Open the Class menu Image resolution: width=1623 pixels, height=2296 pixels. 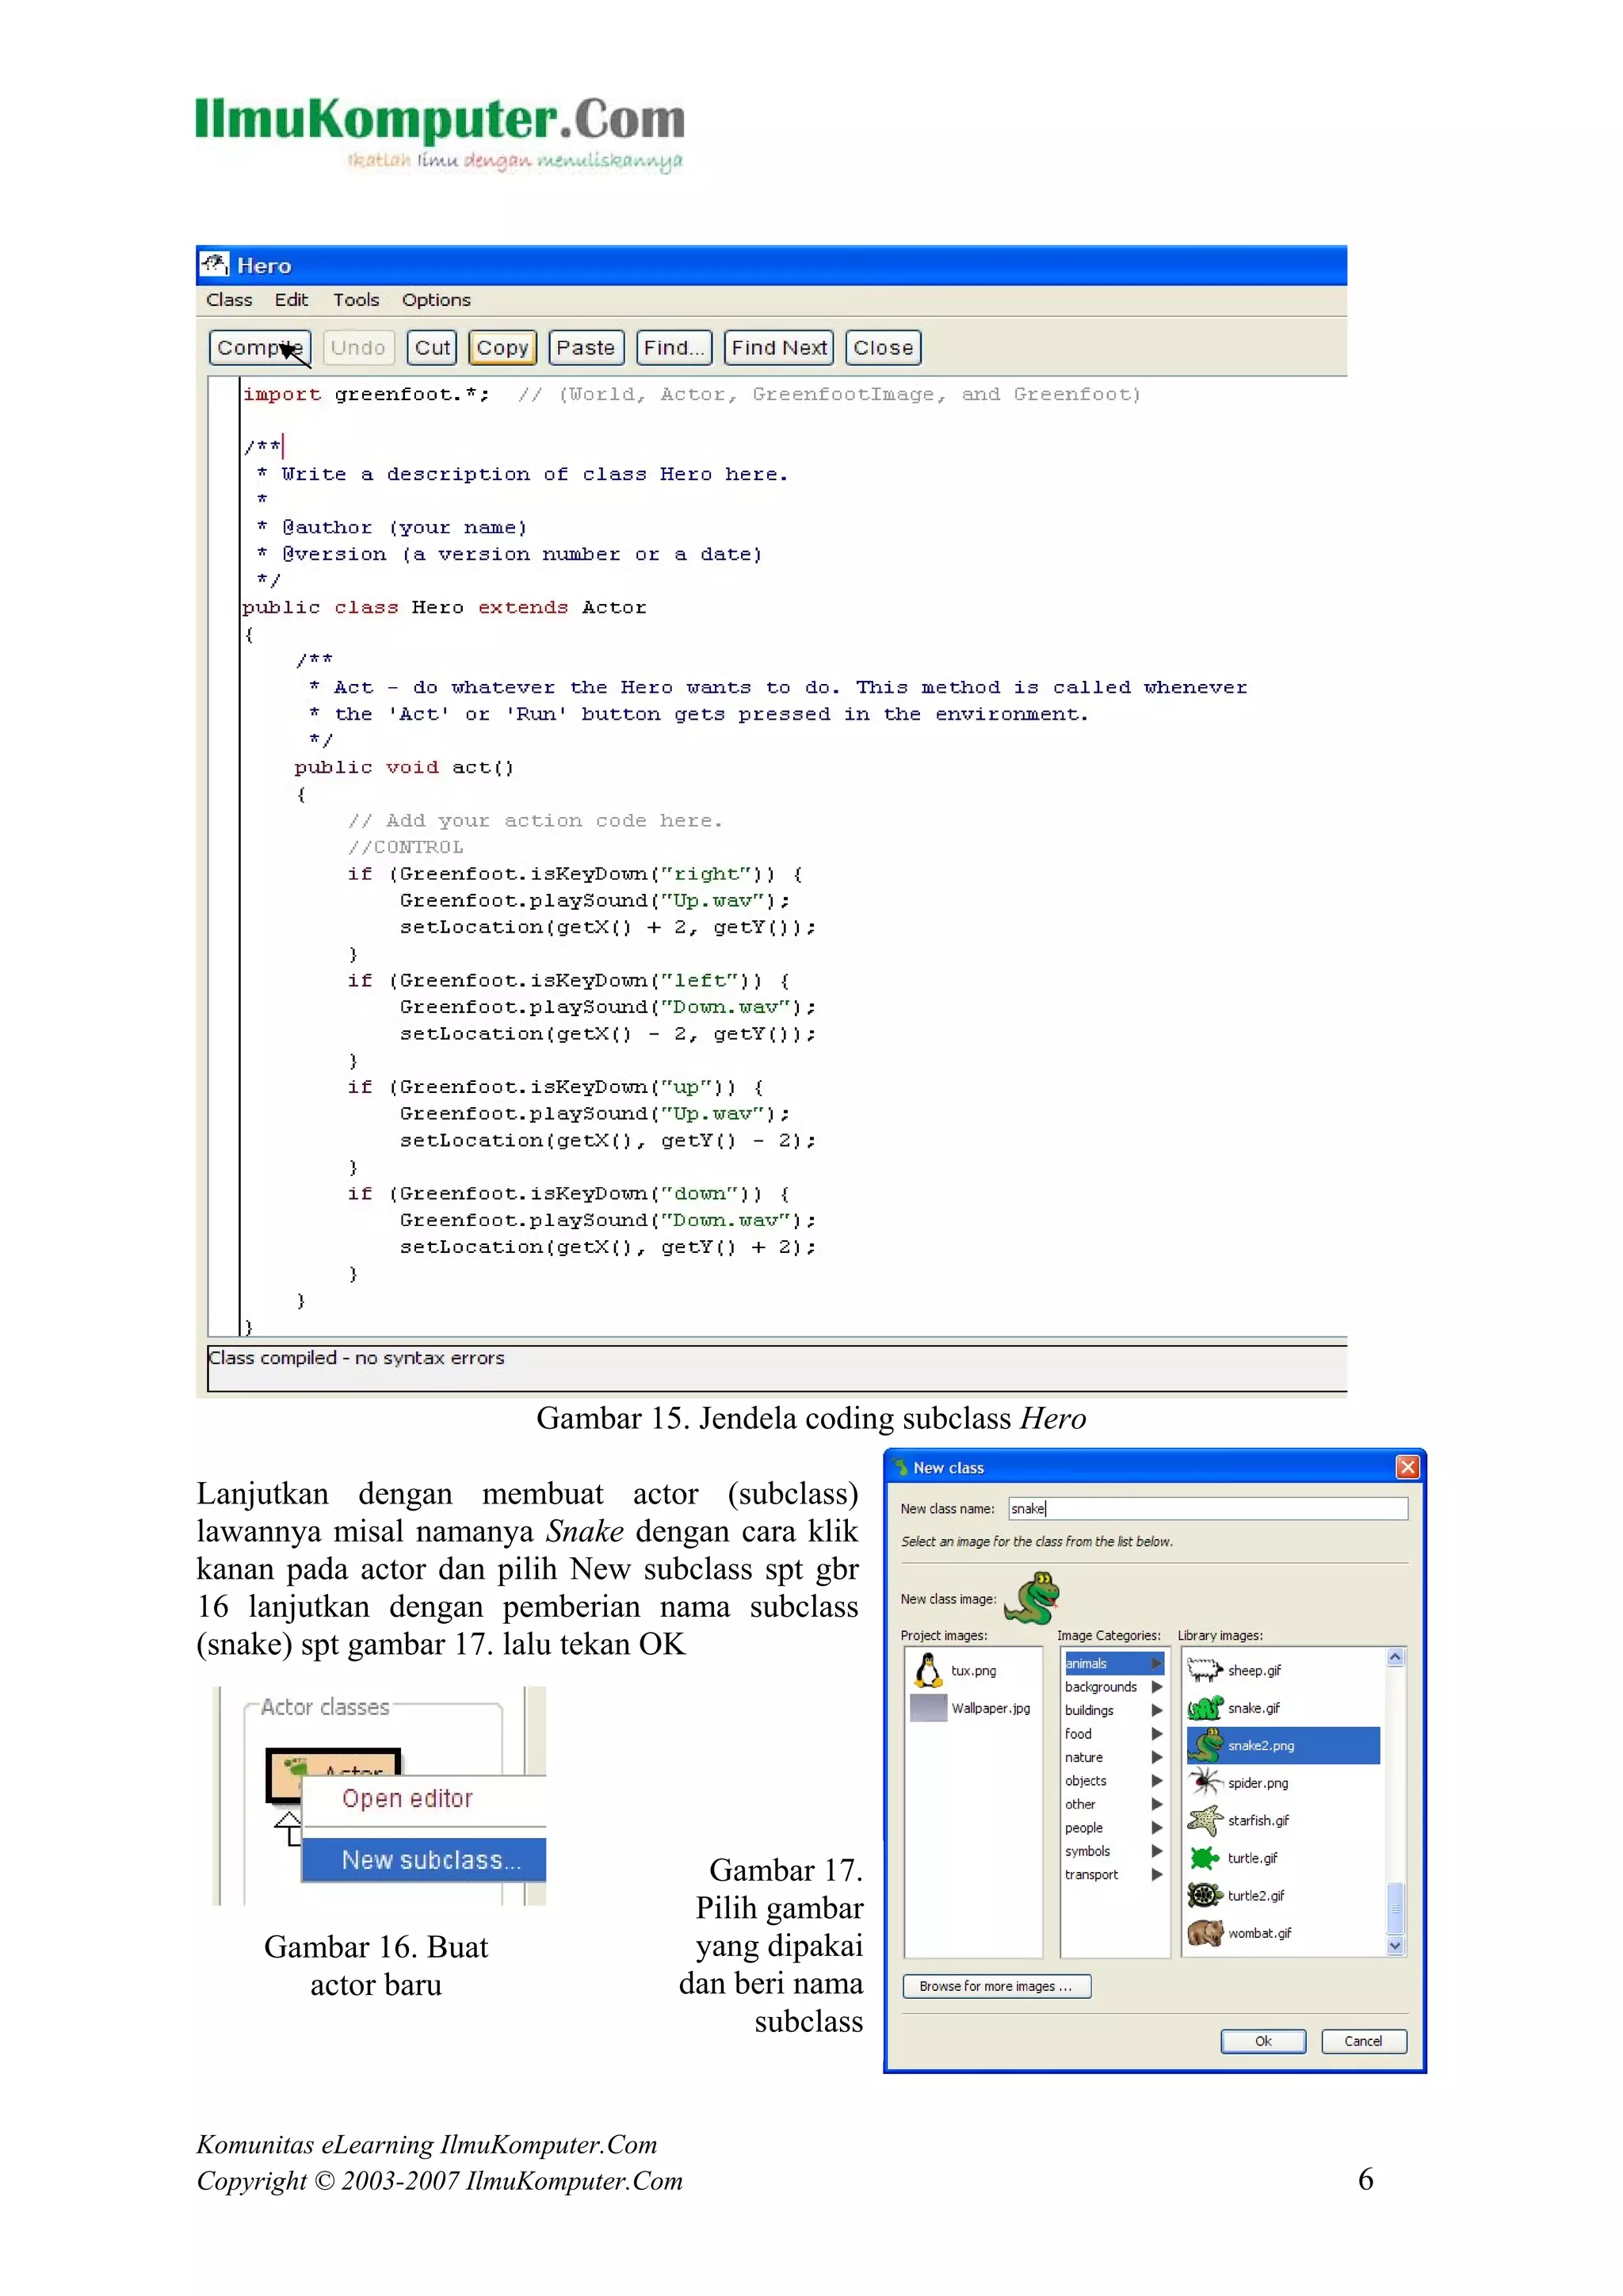coord(229,299)
